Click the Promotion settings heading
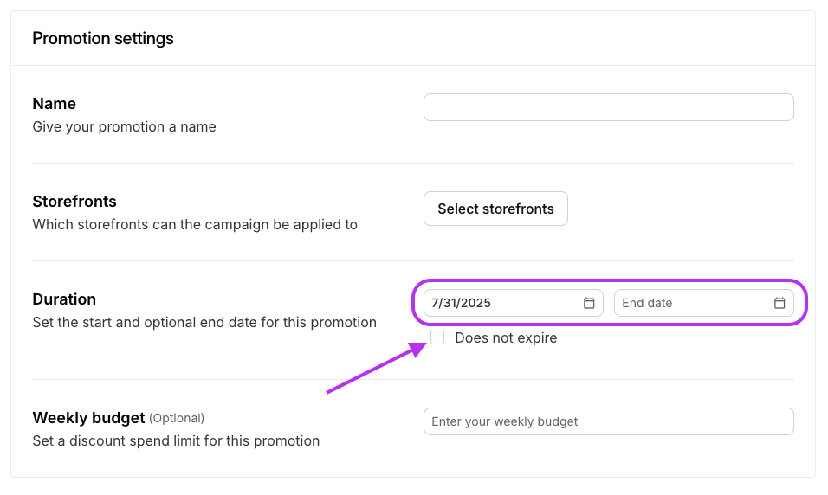The width and height of the screenshot is (828, 495). click(103, 38)
